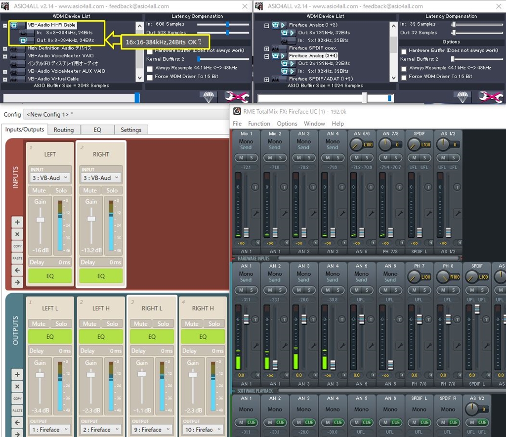Mute the LEFT input channel
The image size is (506, 437).
[39, 190]
